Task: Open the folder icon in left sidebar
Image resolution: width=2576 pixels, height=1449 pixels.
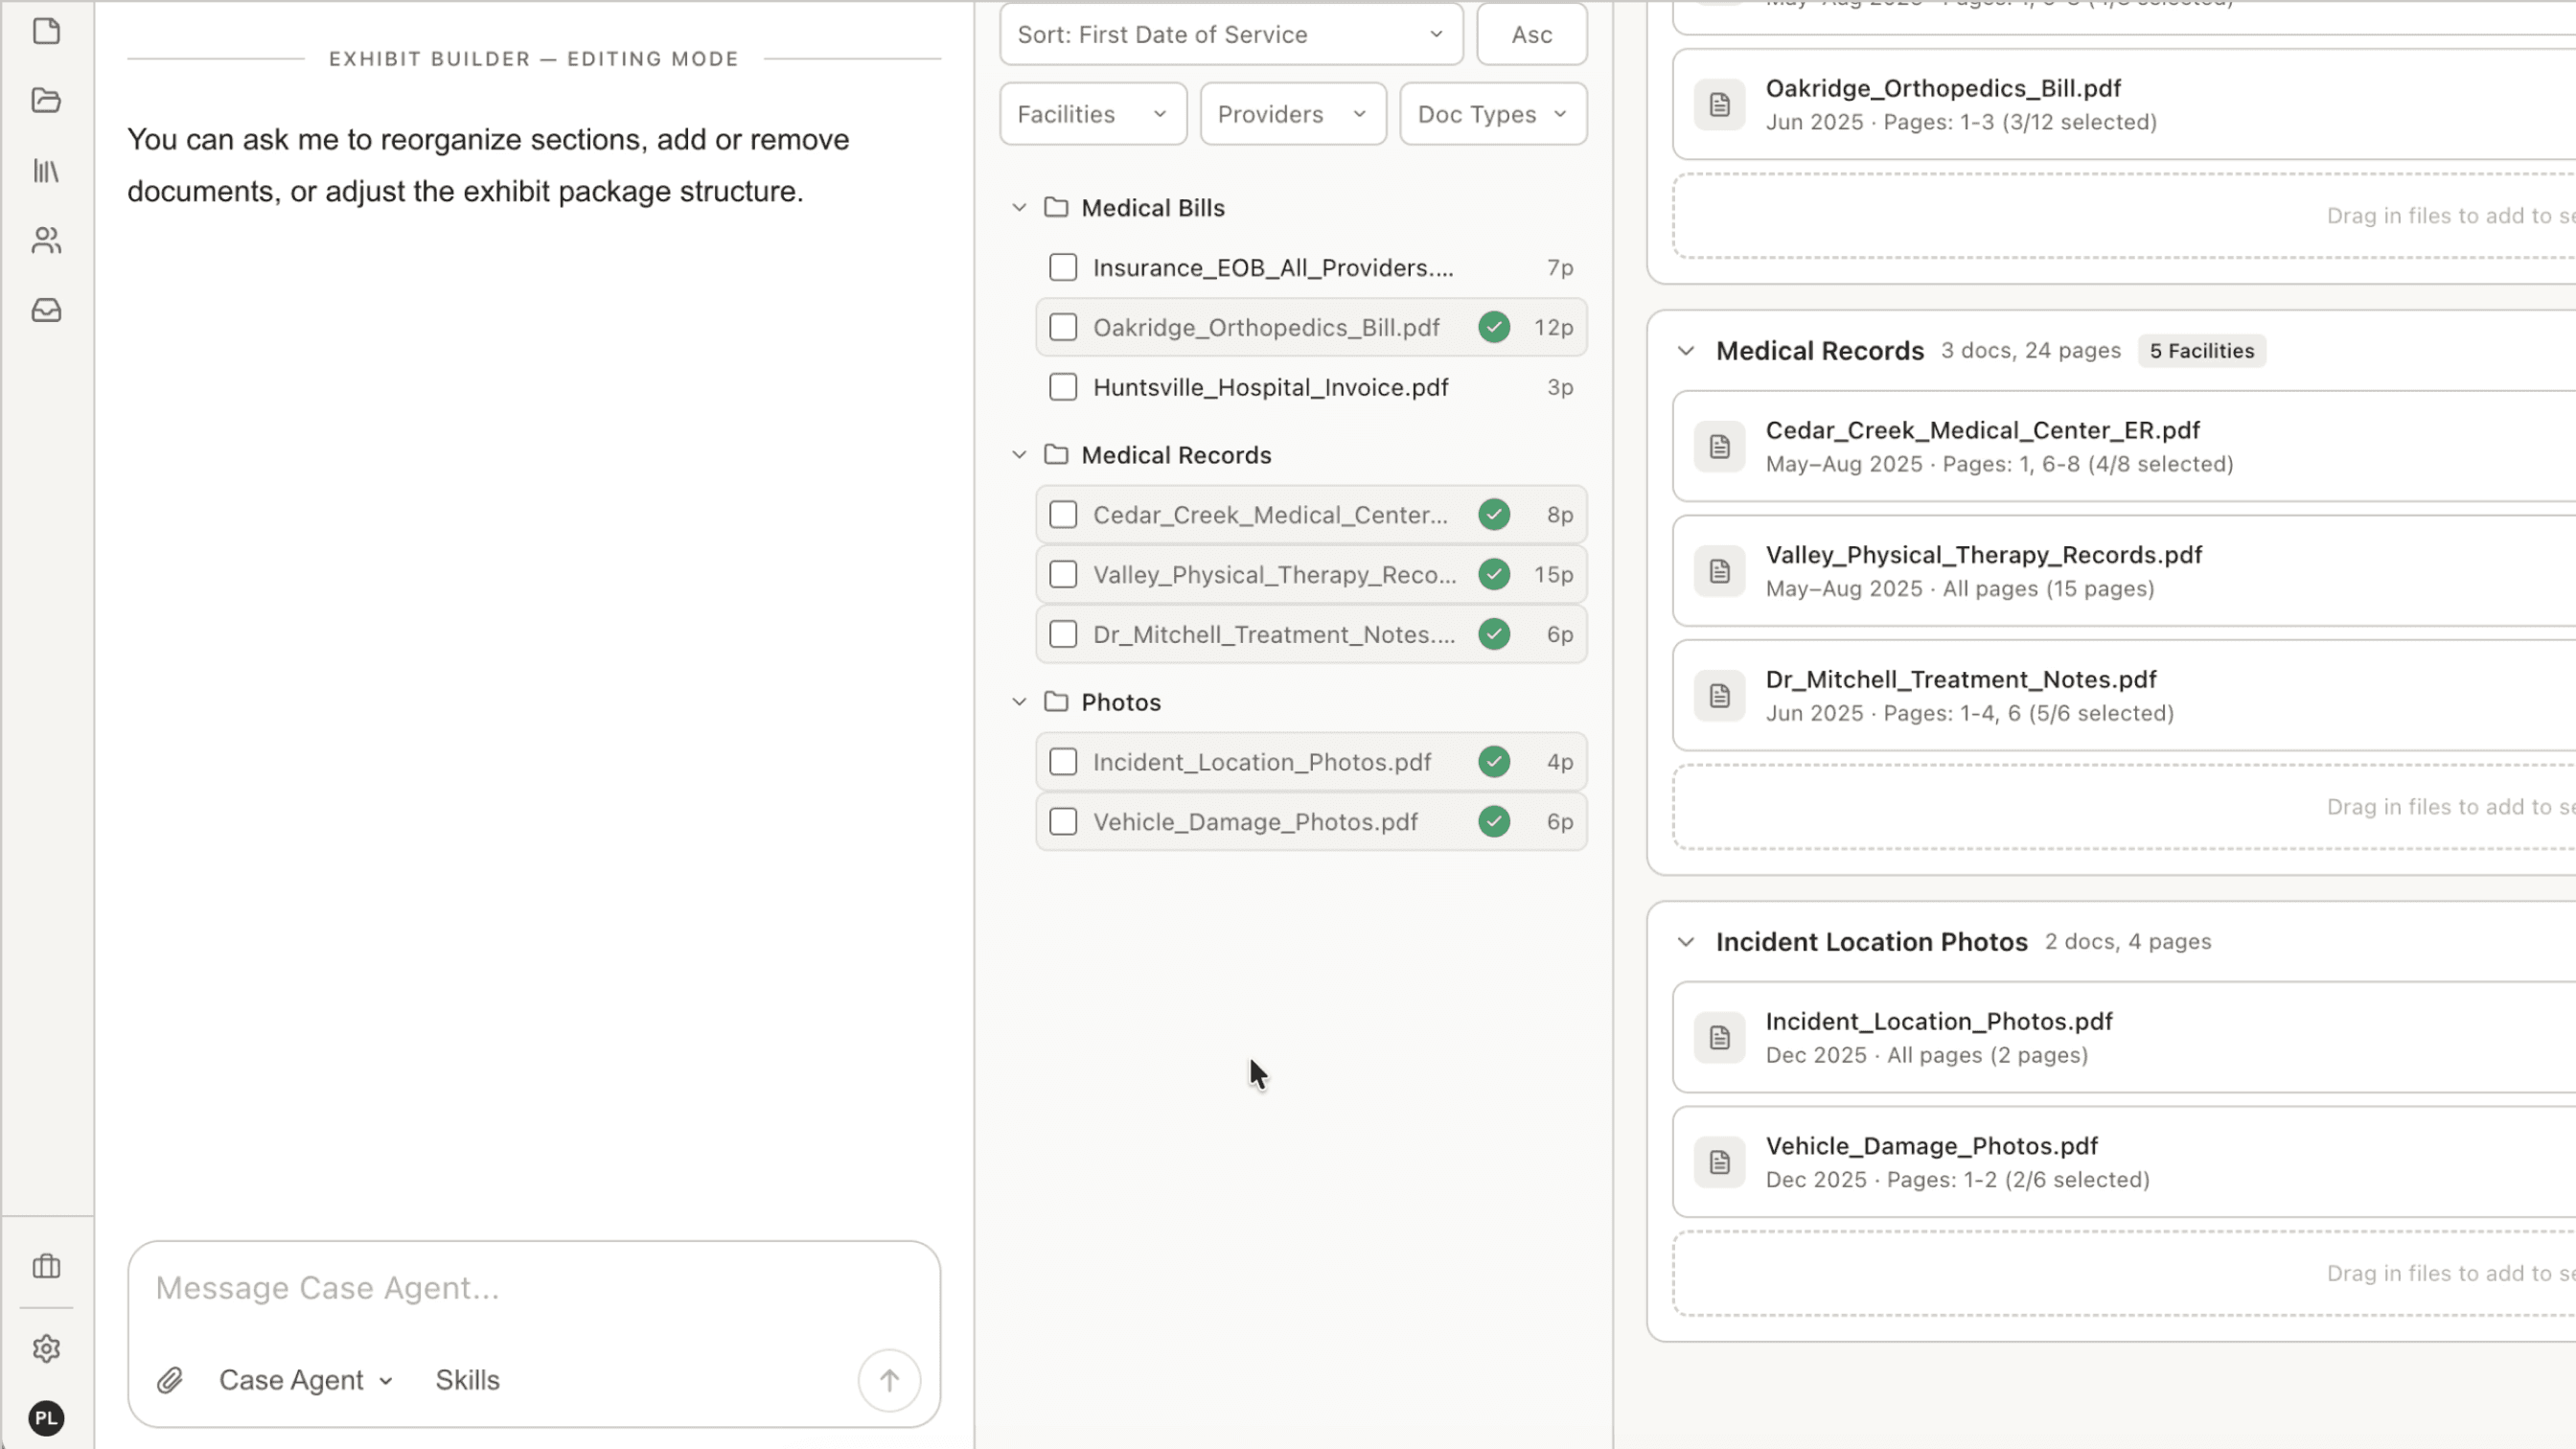Action: 46,101
